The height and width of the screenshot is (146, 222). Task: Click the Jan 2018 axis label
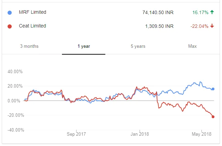click(139, 134)
